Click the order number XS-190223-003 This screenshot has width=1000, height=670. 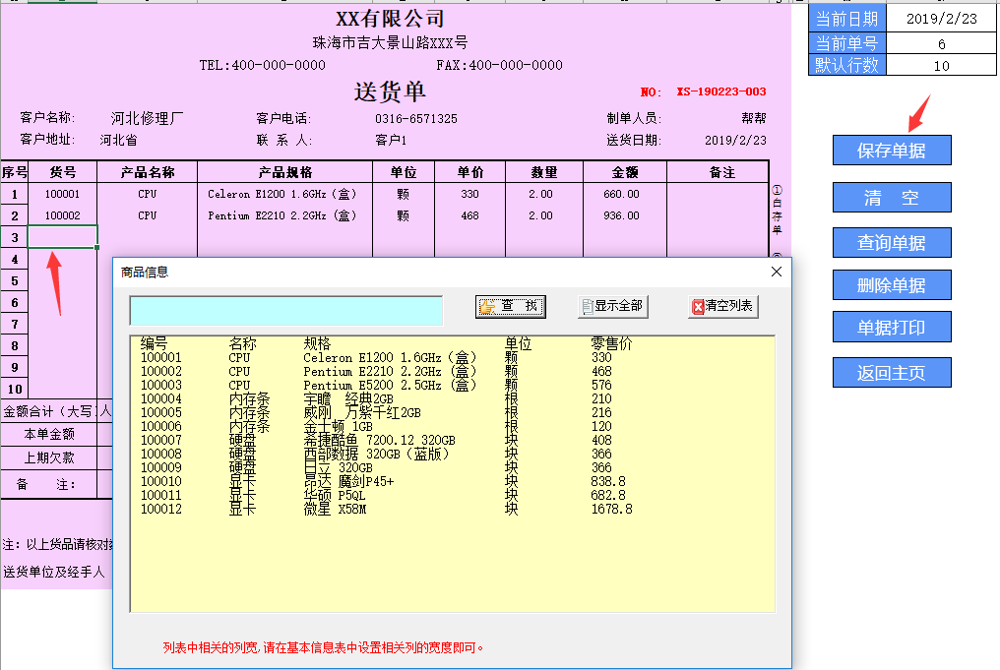[721, 91]
